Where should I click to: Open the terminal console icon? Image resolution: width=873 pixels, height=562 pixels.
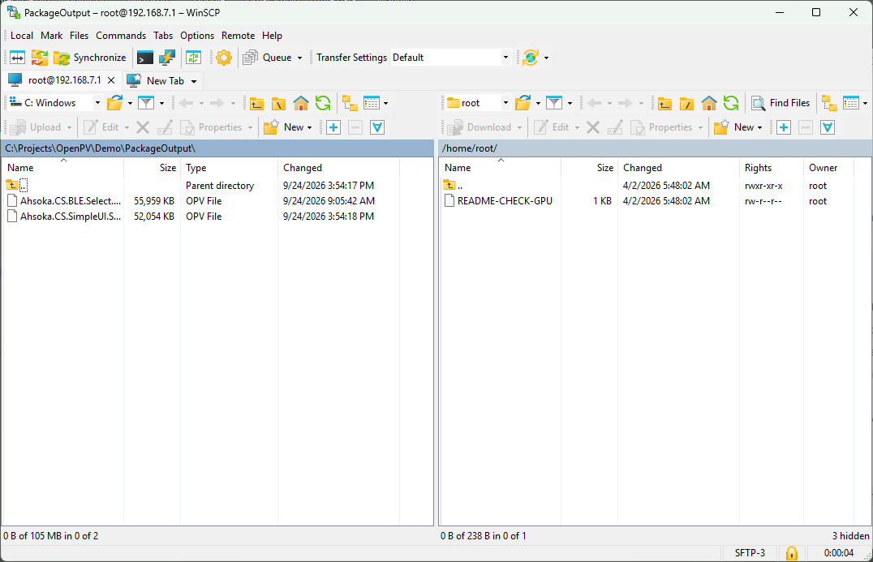pyautogui.click(x=145, y=58)
